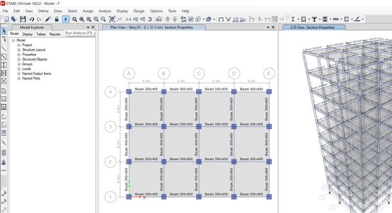Open dropdown beside the concrete frame design icon
The width and height of the screenshot is (392, 213).
309,19
